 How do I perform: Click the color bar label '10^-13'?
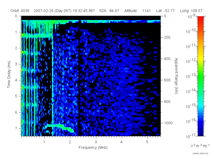pos(191,76)
